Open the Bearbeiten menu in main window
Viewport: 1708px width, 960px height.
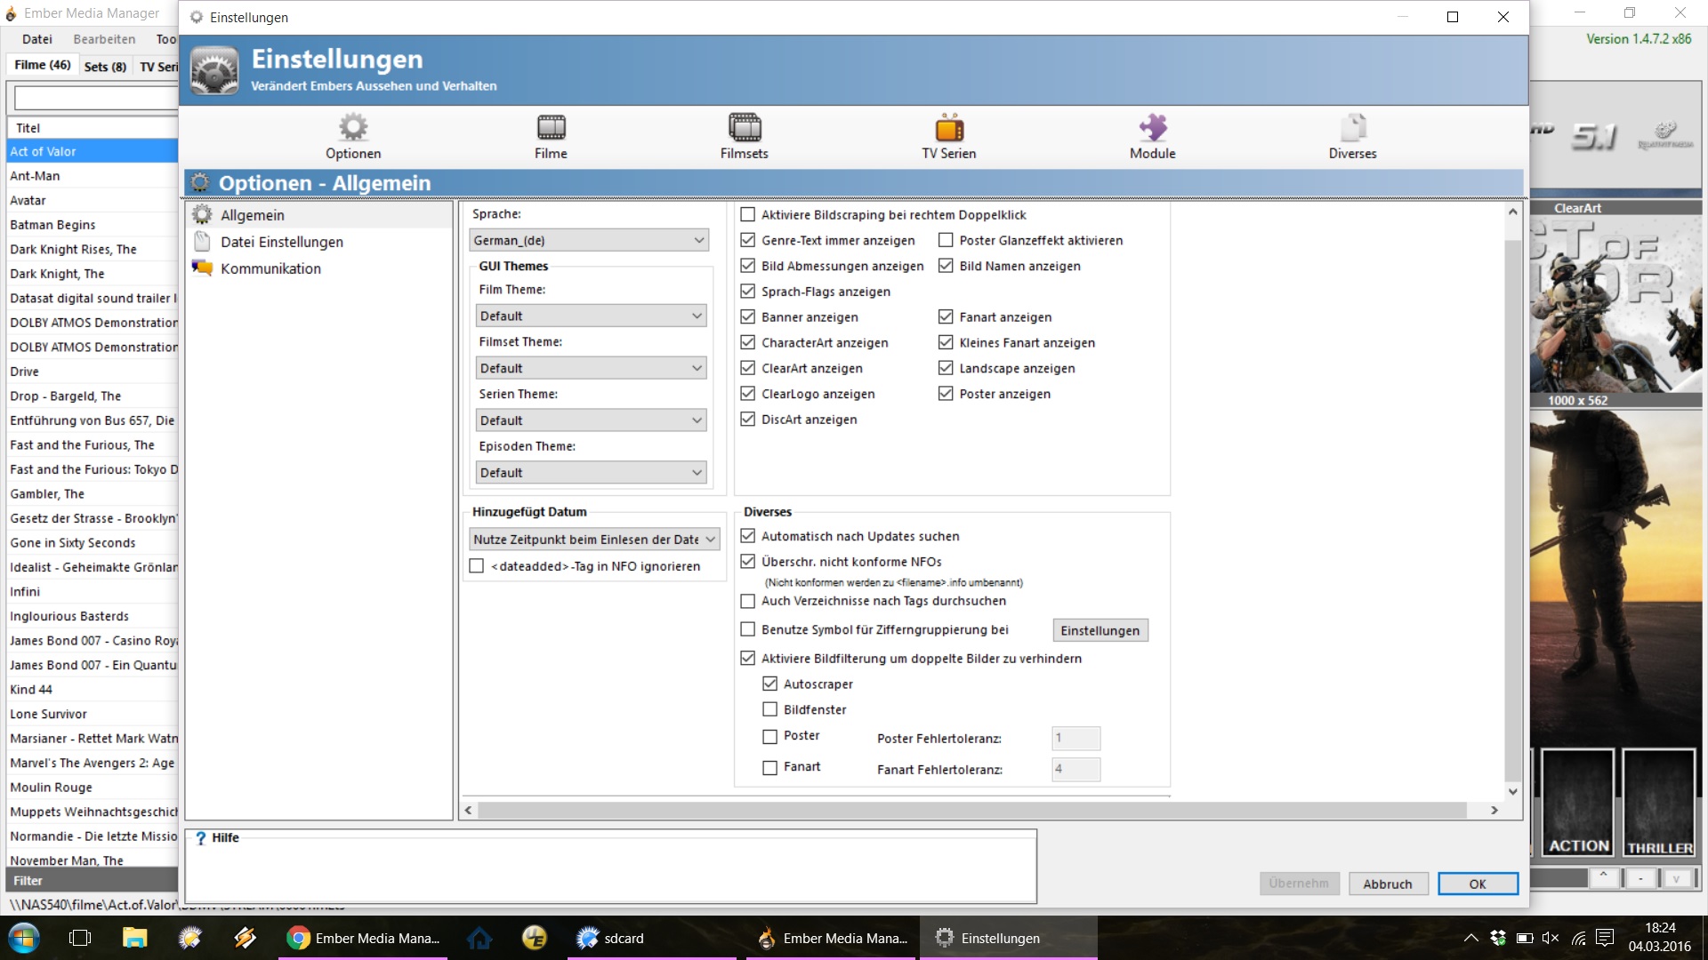pyautogui.click(x=104, y=39)
